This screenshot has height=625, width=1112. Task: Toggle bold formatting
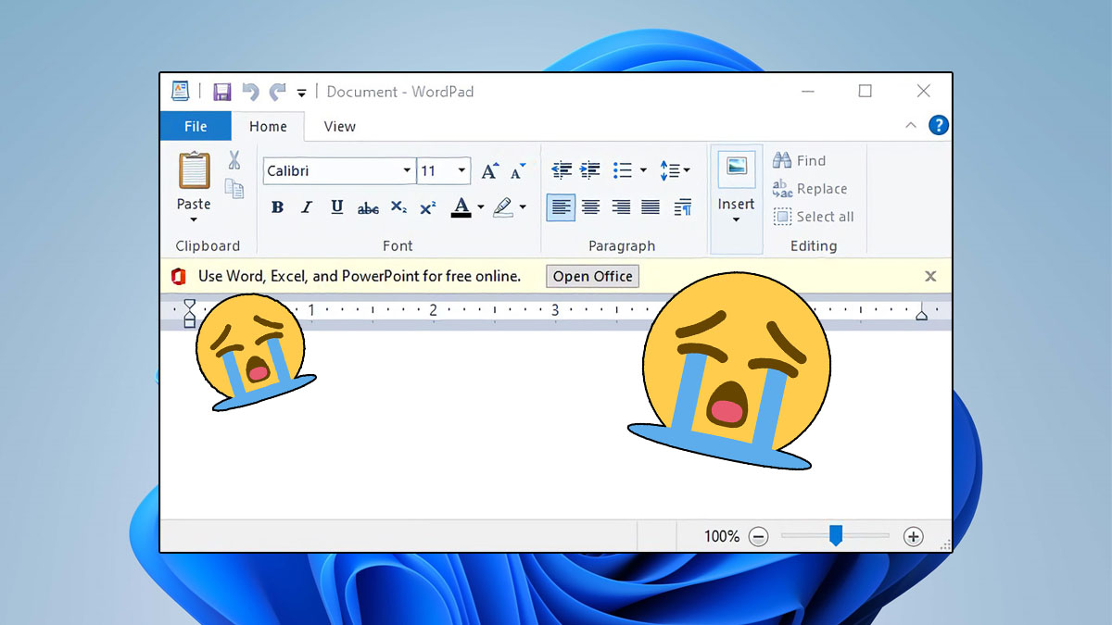[277, 206]
